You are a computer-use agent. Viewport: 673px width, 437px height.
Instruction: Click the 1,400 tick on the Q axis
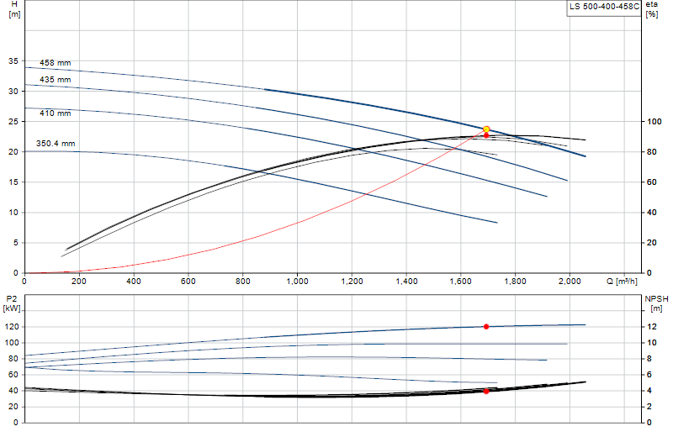coord(406,282)
